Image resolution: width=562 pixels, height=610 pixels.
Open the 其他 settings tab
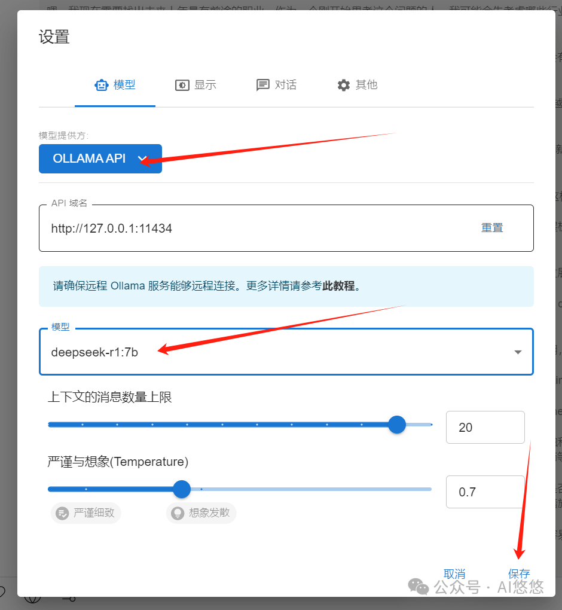pyautogui.click(x=357, y=85)
